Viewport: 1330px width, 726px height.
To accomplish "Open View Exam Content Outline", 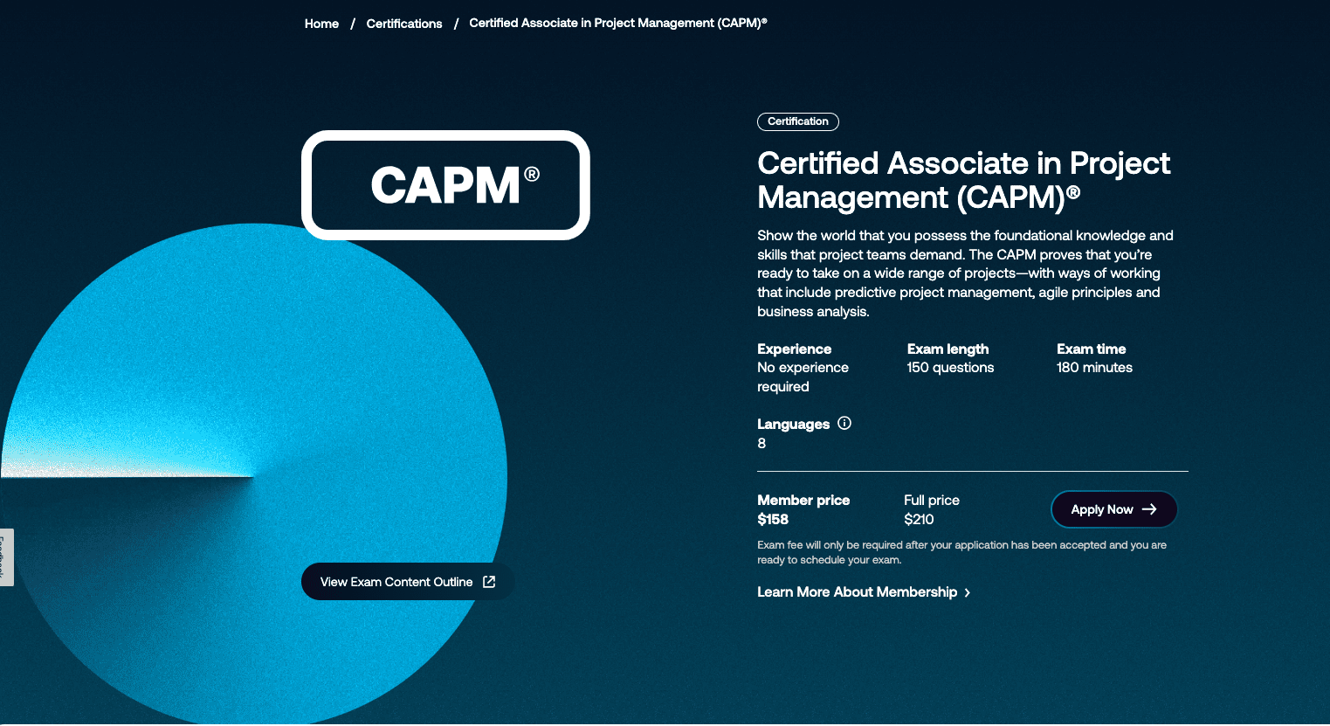I will click(396, 582).
